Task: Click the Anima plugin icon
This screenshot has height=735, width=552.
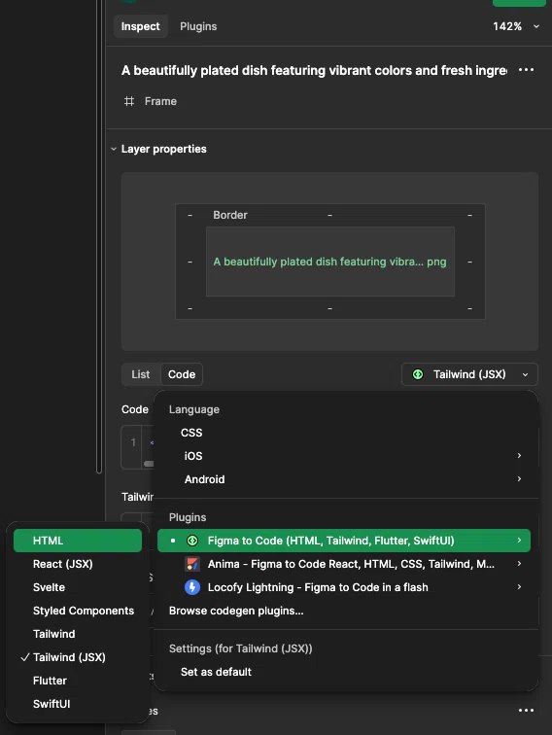Action: click(192, 564)
